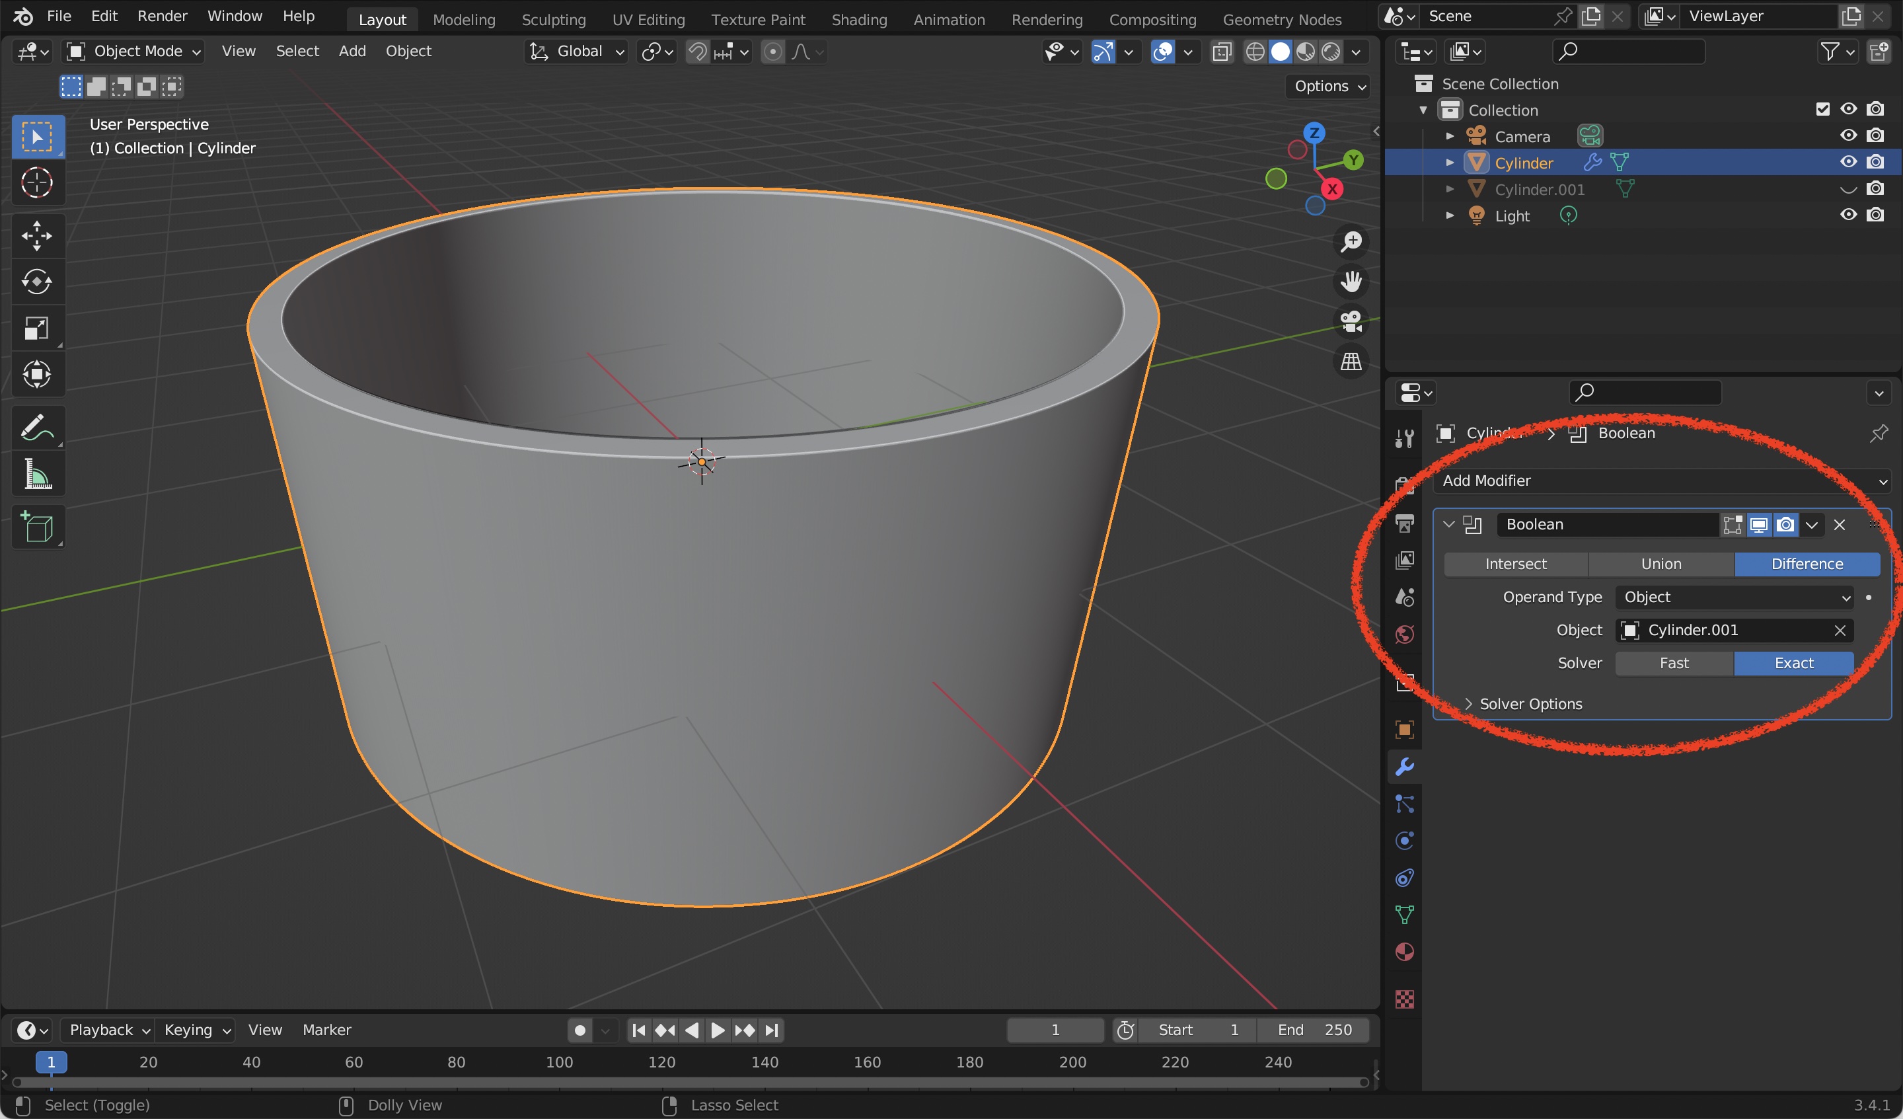Screen dimensions: 1903x1119
Task: Select Union boolean operation
Action: pyautogui.click(x=1660, y=564)
